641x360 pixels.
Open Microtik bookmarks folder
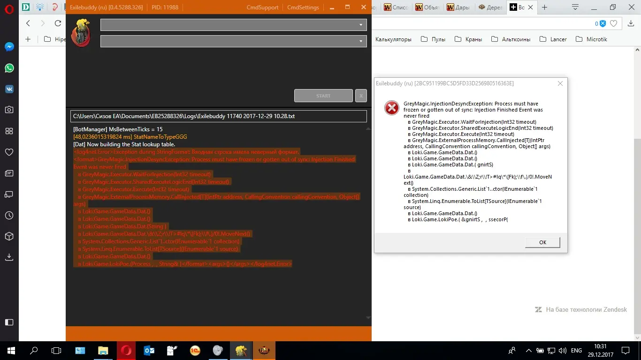click(x=591, y=39)
